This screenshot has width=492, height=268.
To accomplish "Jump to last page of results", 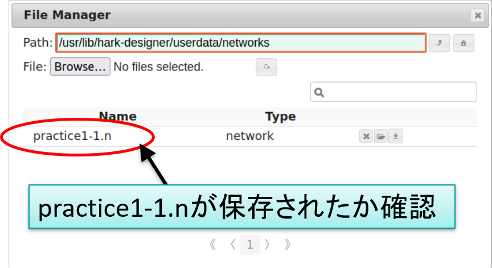I will (x=287, y=245).
